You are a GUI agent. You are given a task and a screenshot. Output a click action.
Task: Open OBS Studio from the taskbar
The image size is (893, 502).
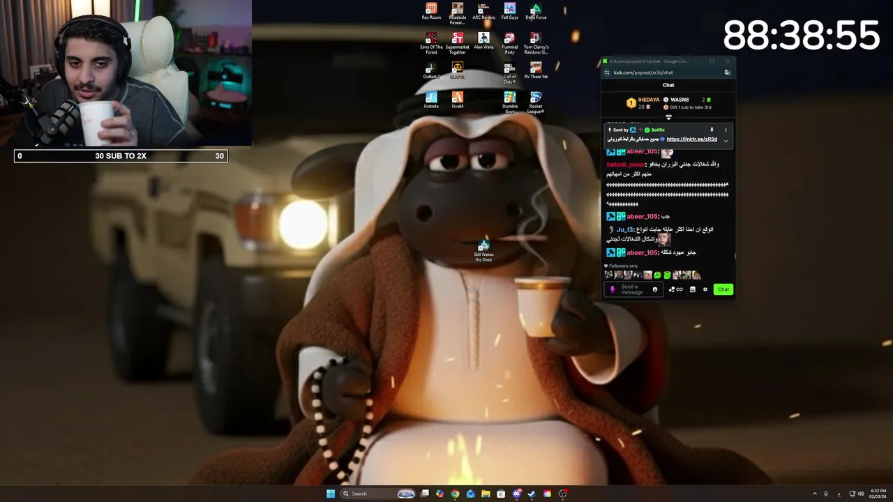pyautogui.click(x=562, y=494)
